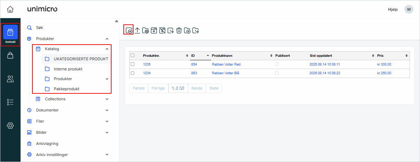Go to home via house icon
Viewport: 420px width, 162px height.
pos(10,9)
